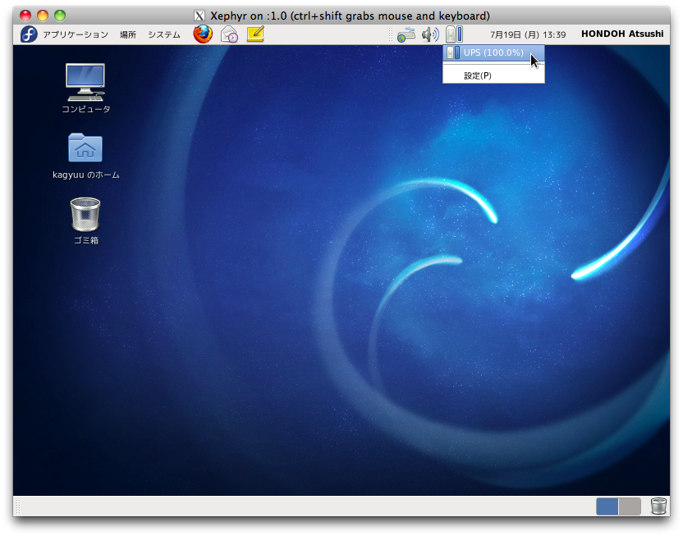Open the 場所 menu

(x=128, y=34)
